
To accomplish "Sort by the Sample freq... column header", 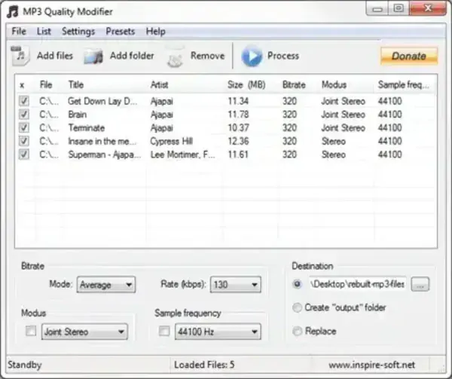I will [405, 84].
